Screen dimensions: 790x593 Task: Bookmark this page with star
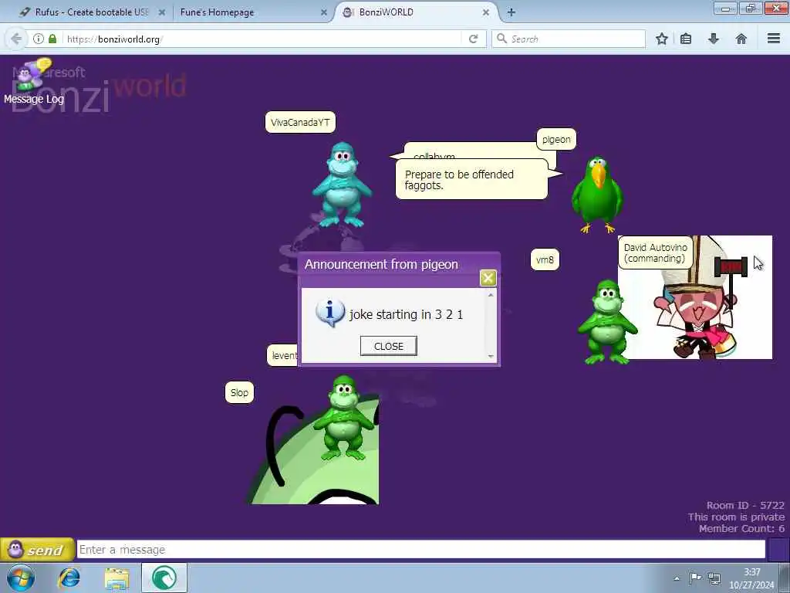pyautogui.click(x=661, y=39)
